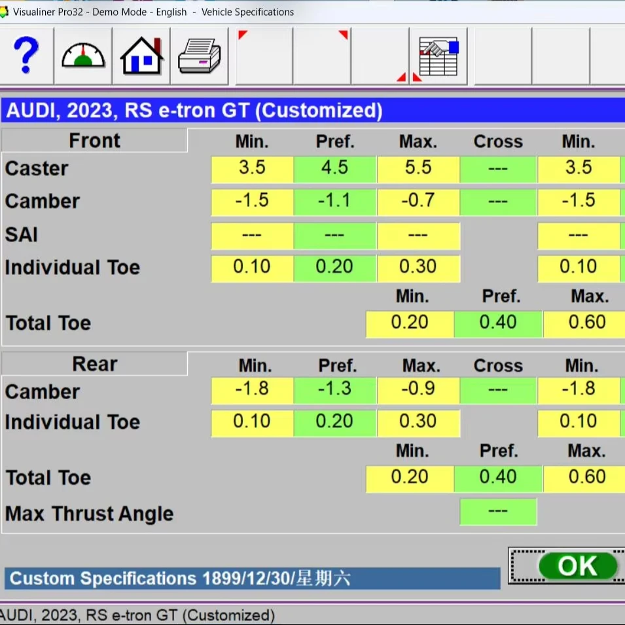Click the Home icon on the toolbar
The height and width of the screenshot is (625, 625).
141,56
